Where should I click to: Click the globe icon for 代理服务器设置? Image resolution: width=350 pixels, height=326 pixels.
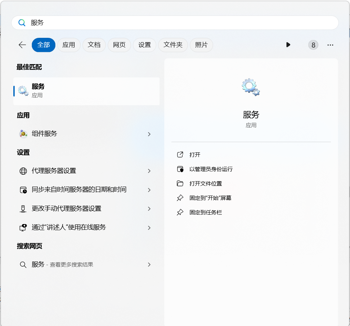click(23, 171)
